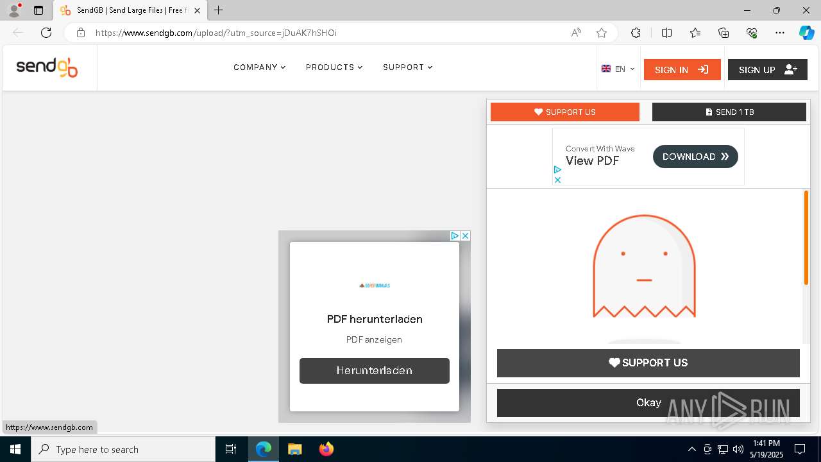Click the SEND 1 TB tab

click(729, 112)
